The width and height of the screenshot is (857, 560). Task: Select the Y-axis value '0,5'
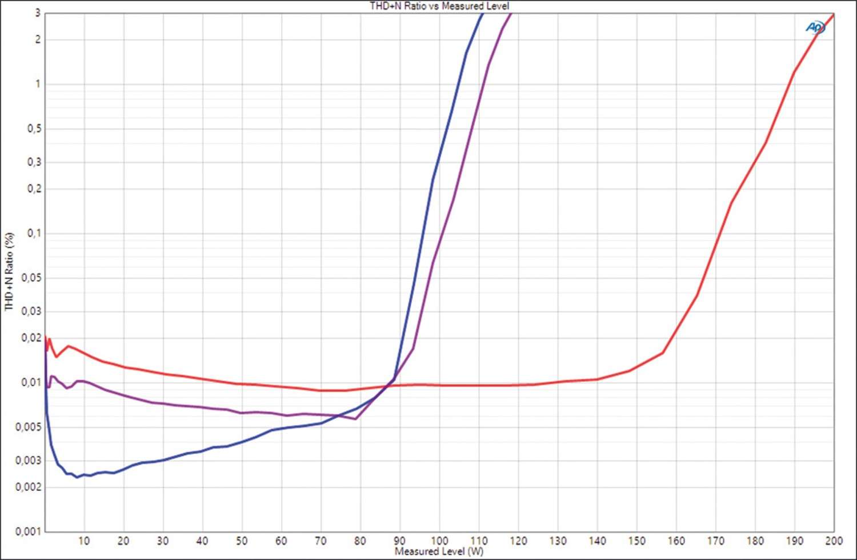pos(34,129)
